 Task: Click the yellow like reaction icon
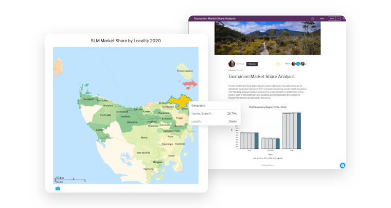pyautogui.click(x=277, y=64)
